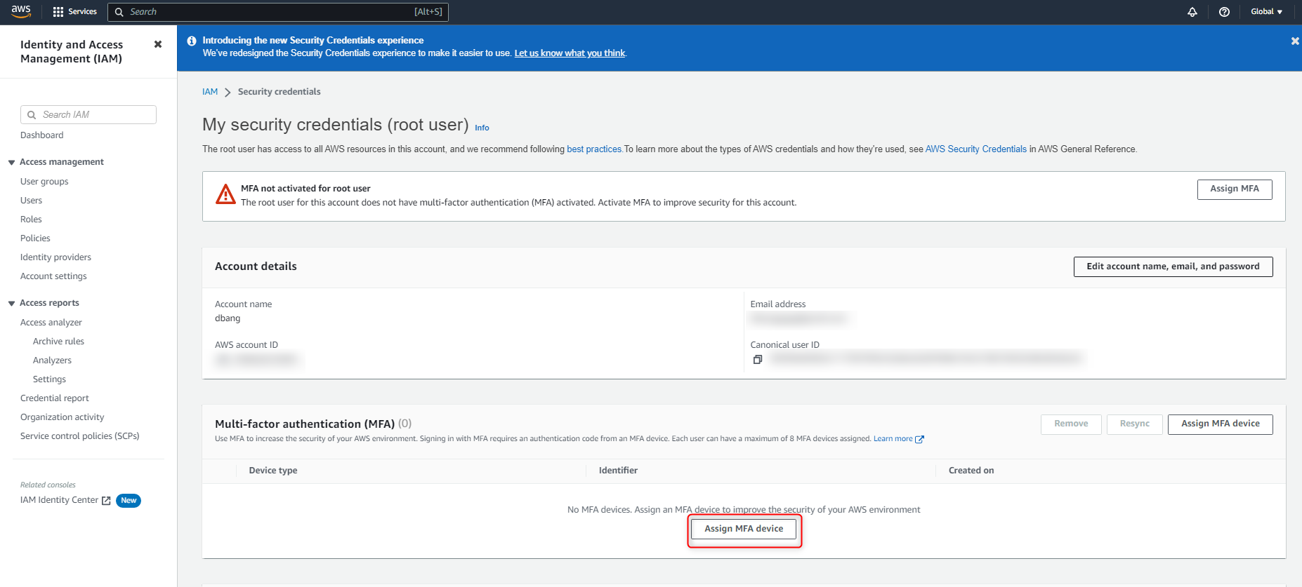Focus the top AWS search field
1302x587 pixels.
click(x=278, y=12)
